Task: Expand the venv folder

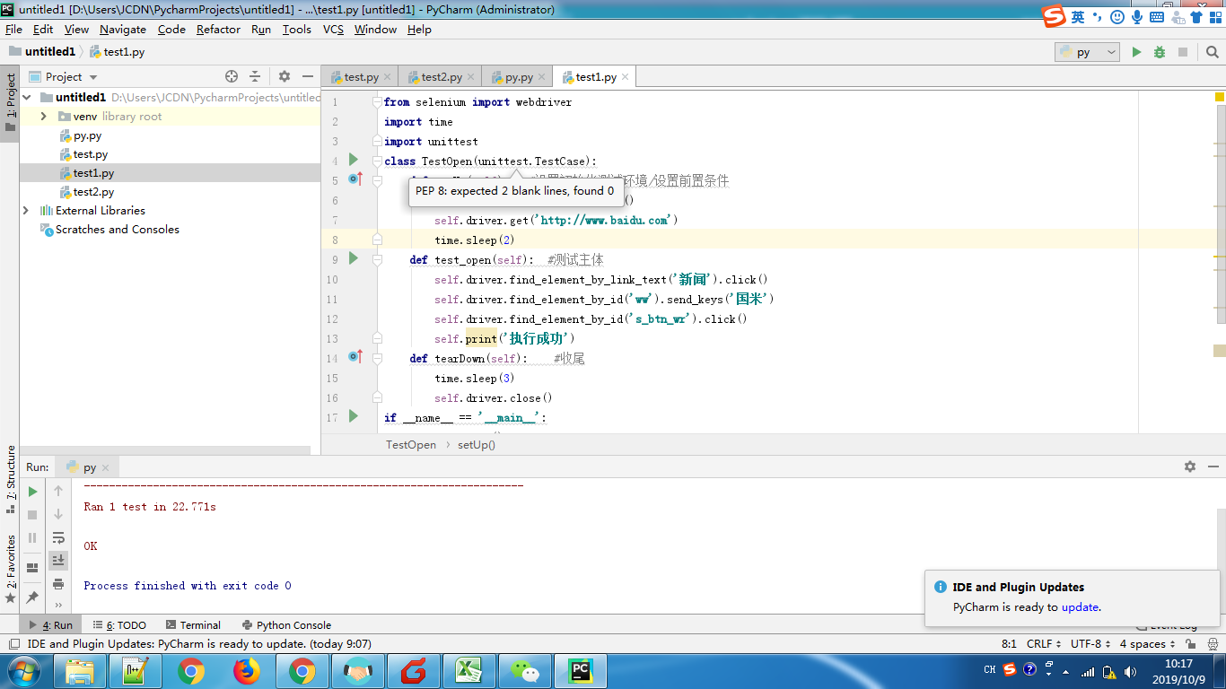Action: 43,116
